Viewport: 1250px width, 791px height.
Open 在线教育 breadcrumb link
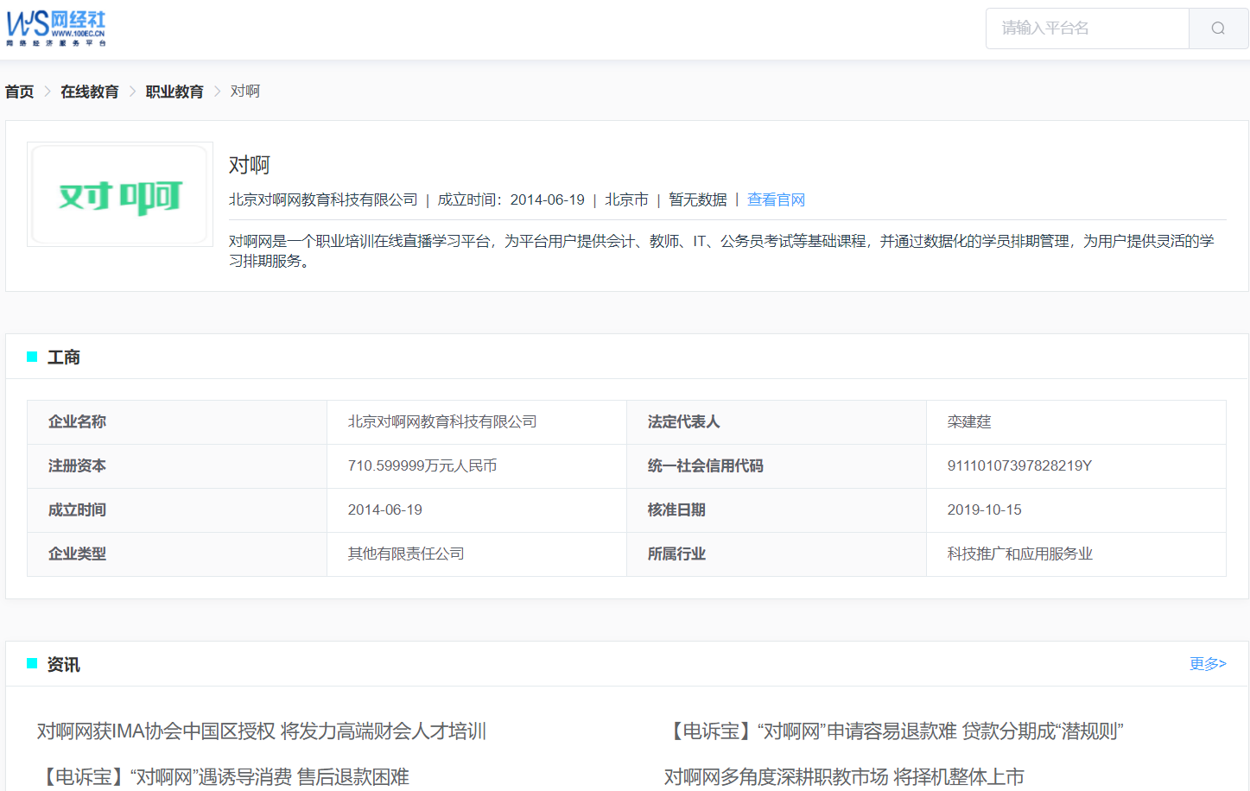click(90, 92)
